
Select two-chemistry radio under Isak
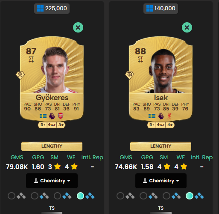point(166,196)
